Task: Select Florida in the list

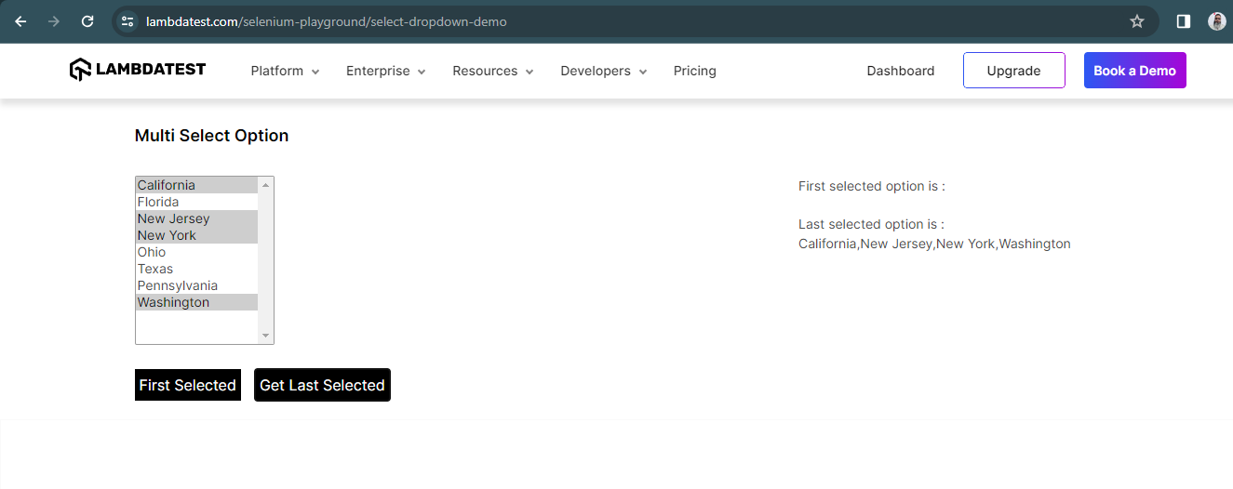Action: click(196, 202)
